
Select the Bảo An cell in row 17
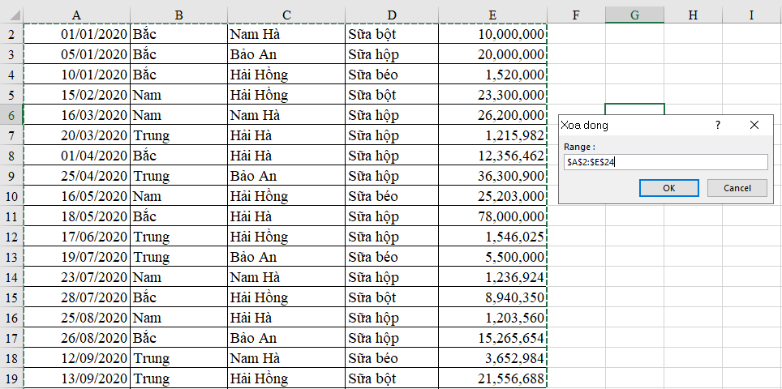[x=286, y=338]
